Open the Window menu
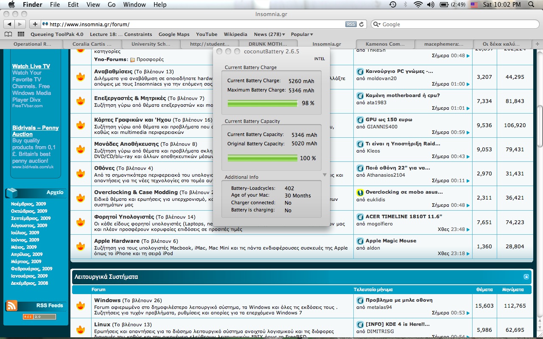The width and height of the screenshot is (543, 339). tap(134, 5)
